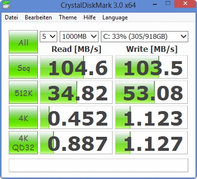The image size is (197, 179).
Task: Click the 4K read result 0.452
Action: click(76, 117)
